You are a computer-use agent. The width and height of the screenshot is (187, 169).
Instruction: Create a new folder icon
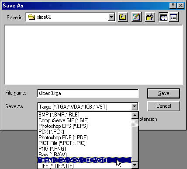(x=150, y=17)
